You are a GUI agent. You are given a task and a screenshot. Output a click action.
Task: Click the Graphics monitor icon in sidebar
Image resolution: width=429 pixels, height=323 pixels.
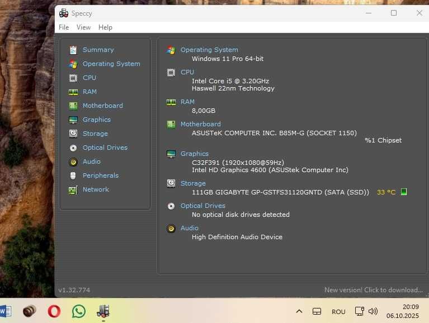coord(73,120)
